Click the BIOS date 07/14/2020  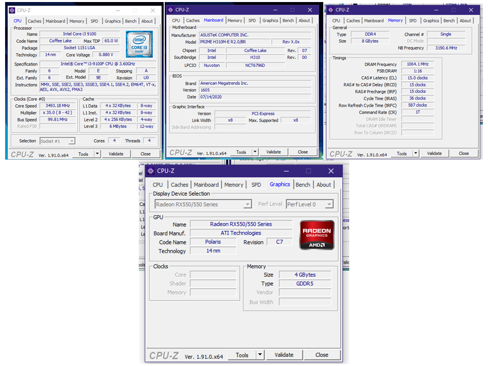[x=255, y=97]
